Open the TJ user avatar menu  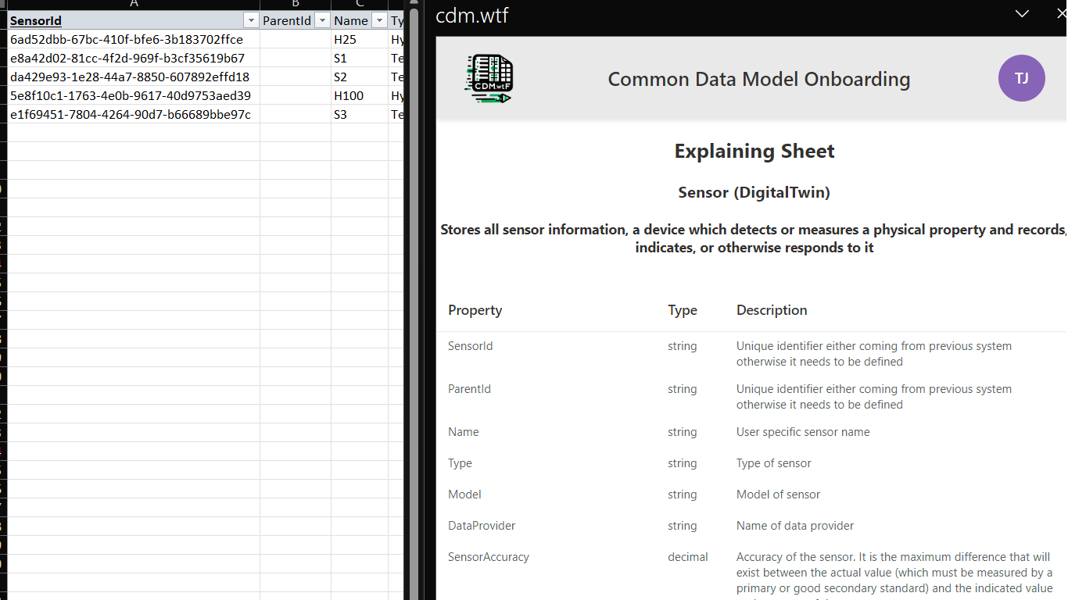coord(1021,78)
